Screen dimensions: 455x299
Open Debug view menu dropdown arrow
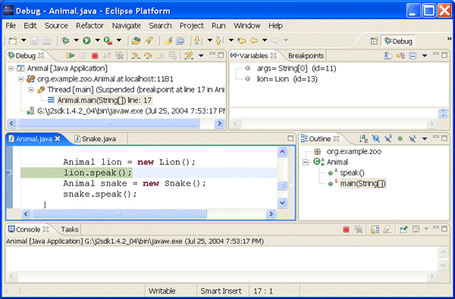[201, 55]
